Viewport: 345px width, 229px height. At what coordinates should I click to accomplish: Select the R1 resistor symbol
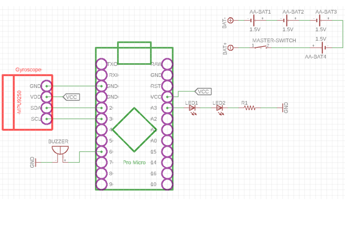(x=249, y=108)
